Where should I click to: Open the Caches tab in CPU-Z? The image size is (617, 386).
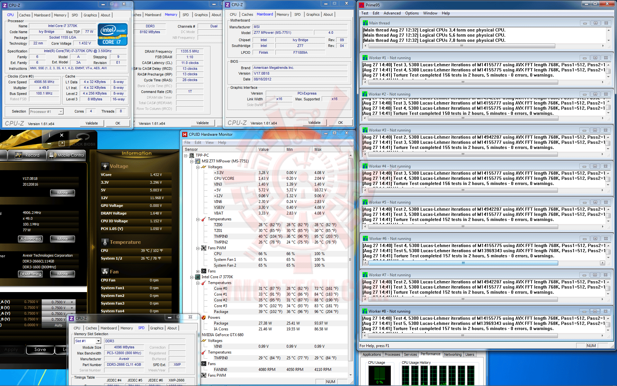click(25, 15)
